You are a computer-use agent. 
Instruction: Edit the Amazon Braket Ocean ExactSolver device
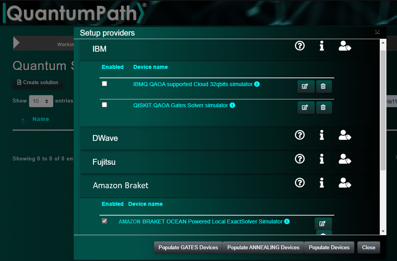coord(323,223)
